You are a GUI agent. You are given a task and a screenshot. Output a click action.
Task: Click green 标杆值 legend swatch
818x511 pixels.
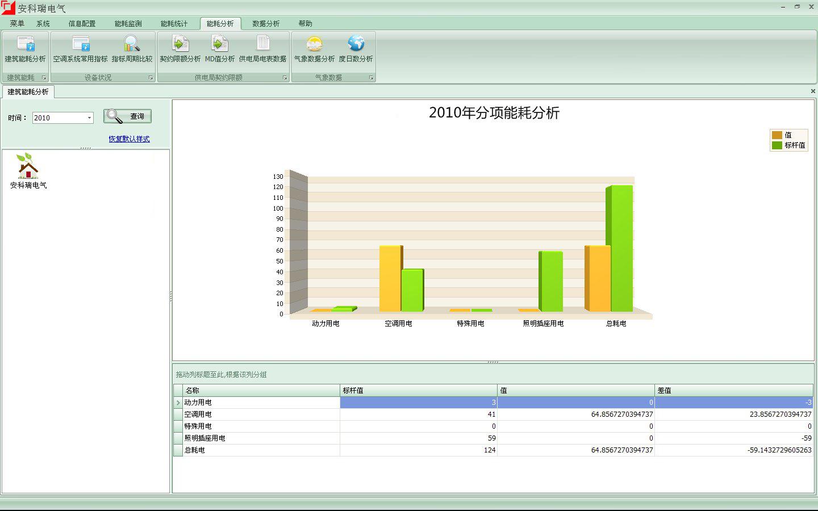point(777,145)
